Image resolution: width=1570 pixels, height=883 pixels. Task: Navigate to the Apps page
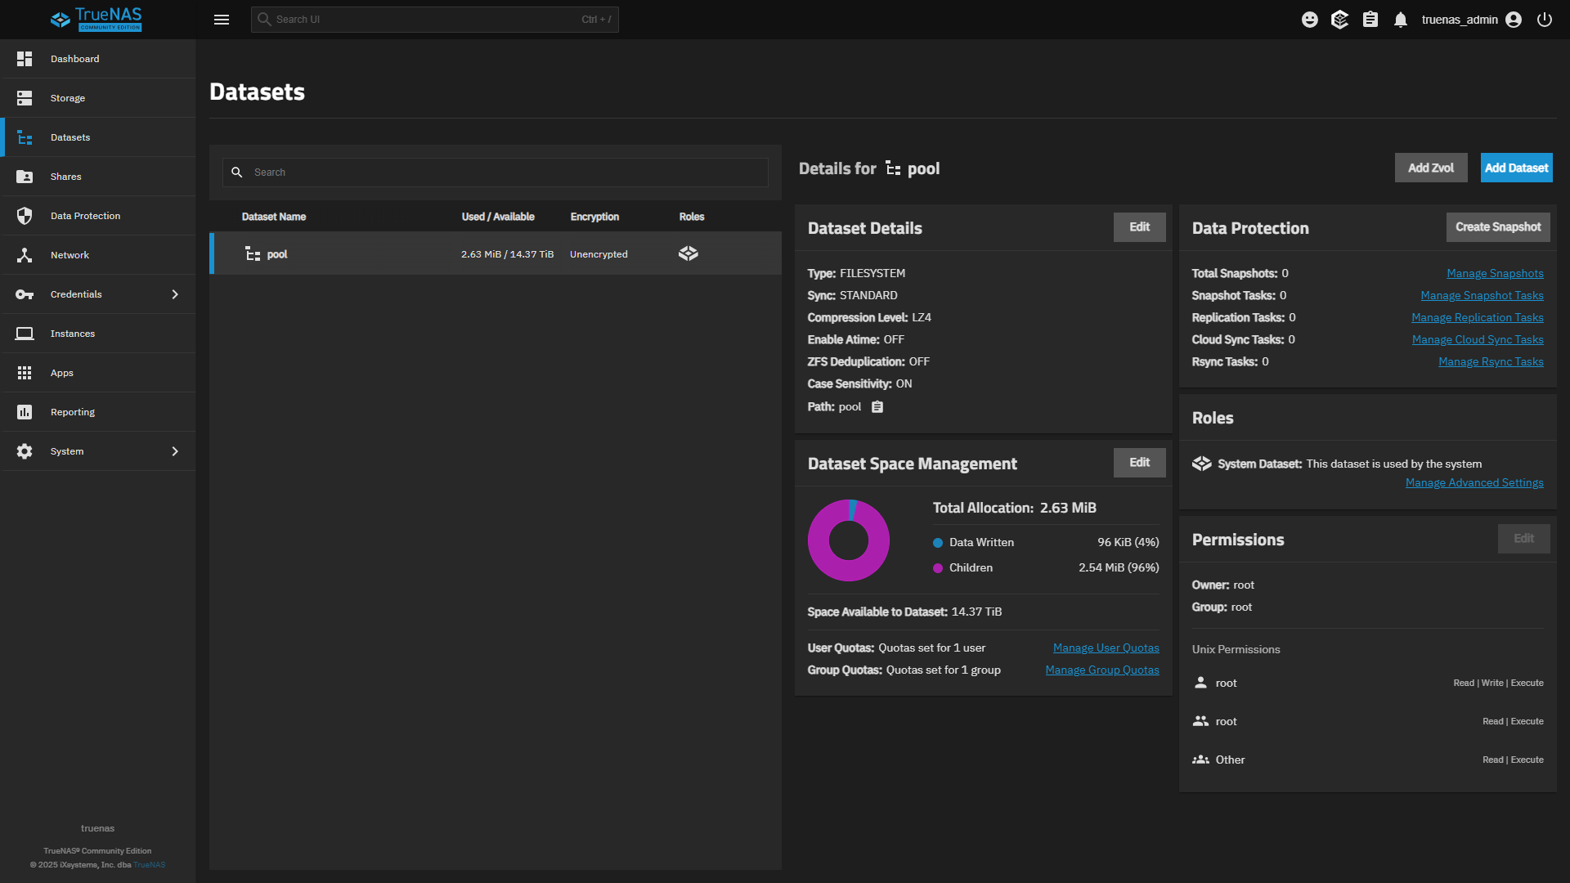tap(62, 373)
